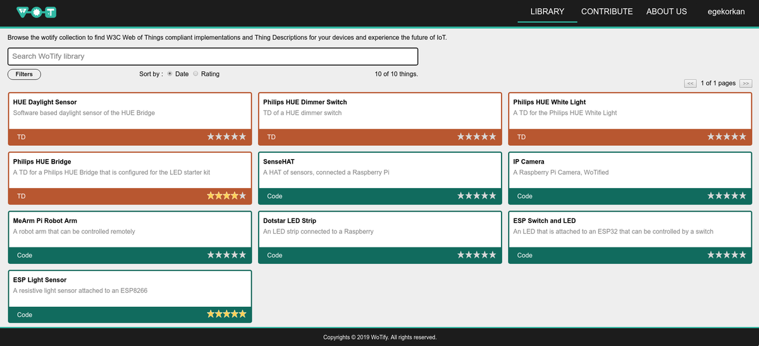Image resolution: width=759 pixels, height=346 pixels.
Task: Click the Philips HUE Bridge star rating
Action: [x=226, y=196]
